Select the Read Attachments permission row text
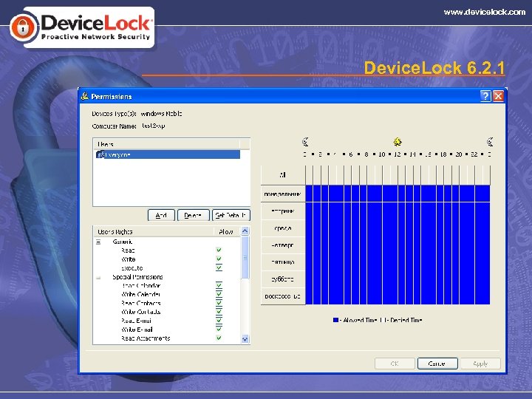This screenshot has height=399, width=532. [146, 338]
